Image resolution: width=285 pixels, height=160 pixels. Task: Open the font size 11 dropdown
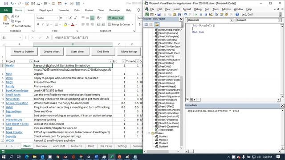tap(67, 18)
